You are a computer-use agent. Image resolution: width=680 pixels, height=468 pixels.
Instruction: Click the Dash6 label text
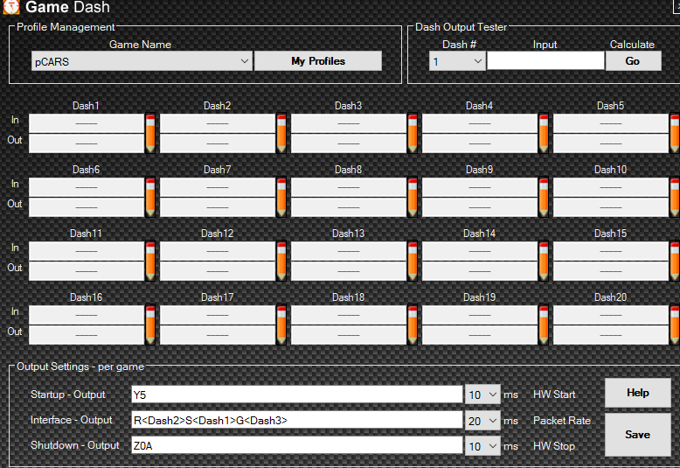click(86, 170)
